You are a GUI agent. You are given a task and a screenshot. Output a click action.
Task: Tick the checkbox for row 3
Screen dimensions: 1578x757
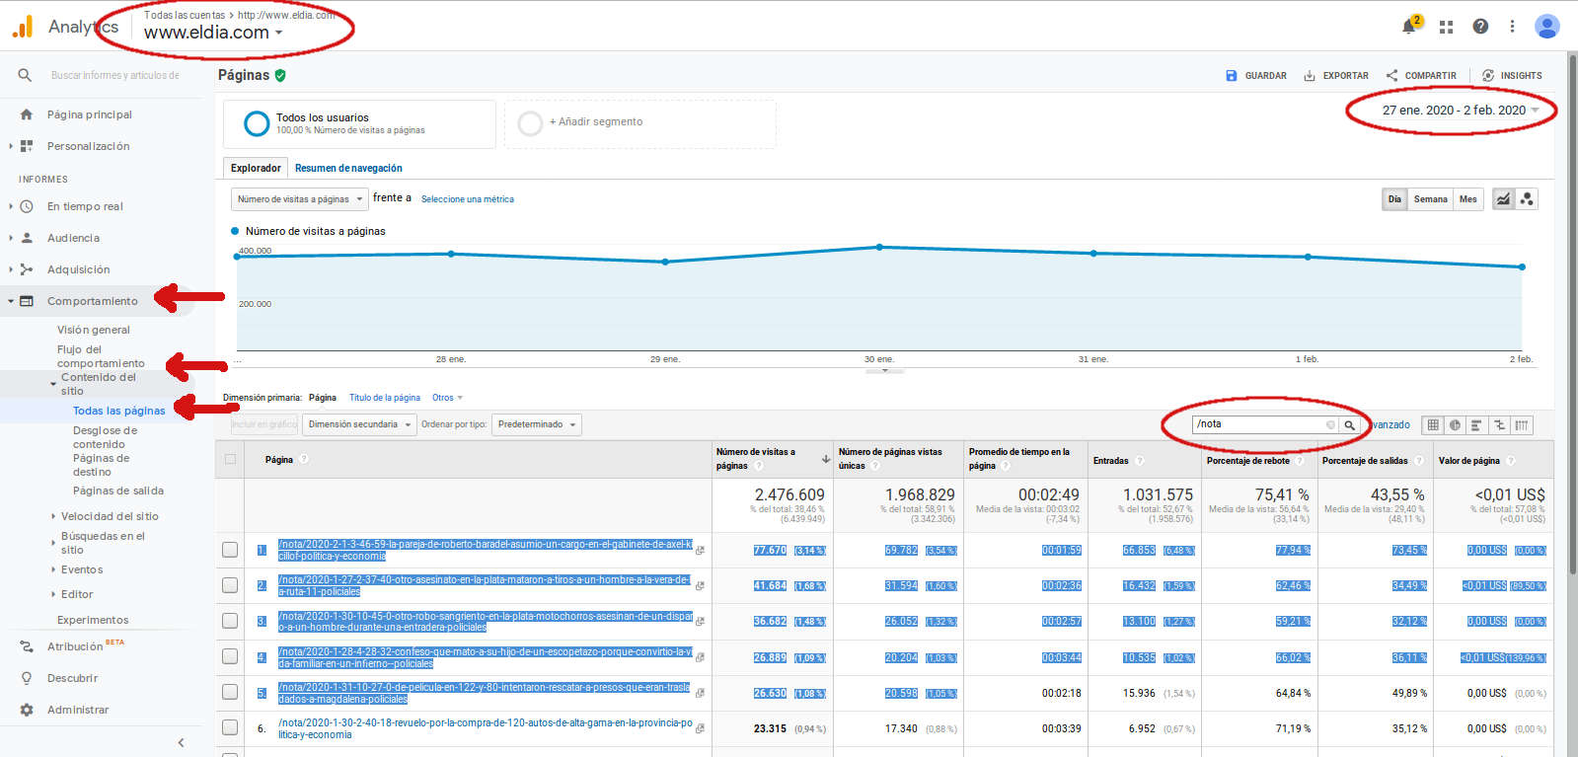[x=230, y=621]
